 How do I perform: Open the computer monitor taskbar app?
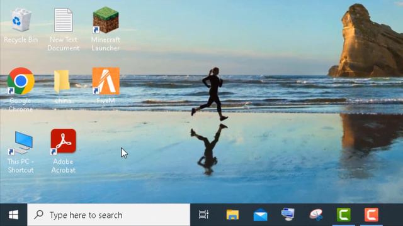click(288, 215)
